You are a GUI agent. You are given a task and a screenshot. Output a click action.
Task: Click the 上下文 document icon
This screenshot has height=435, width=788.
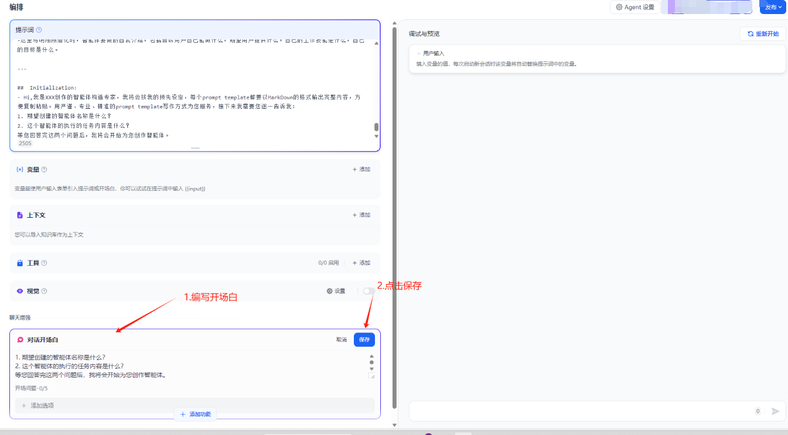tap(20, 215)
